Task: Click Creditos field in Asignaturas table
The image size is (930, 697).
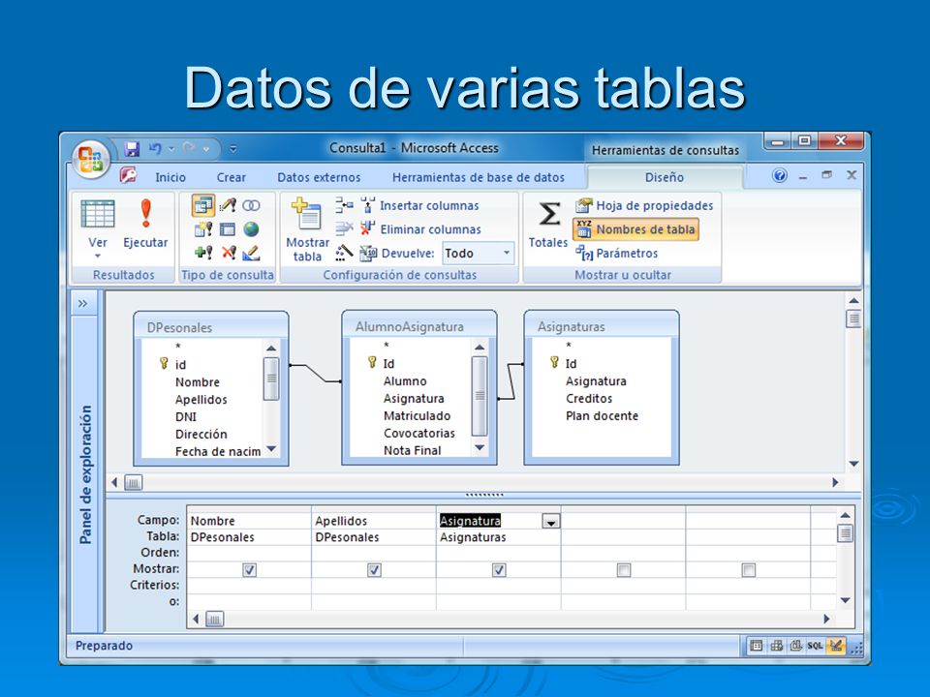Action: pos(589,399)
